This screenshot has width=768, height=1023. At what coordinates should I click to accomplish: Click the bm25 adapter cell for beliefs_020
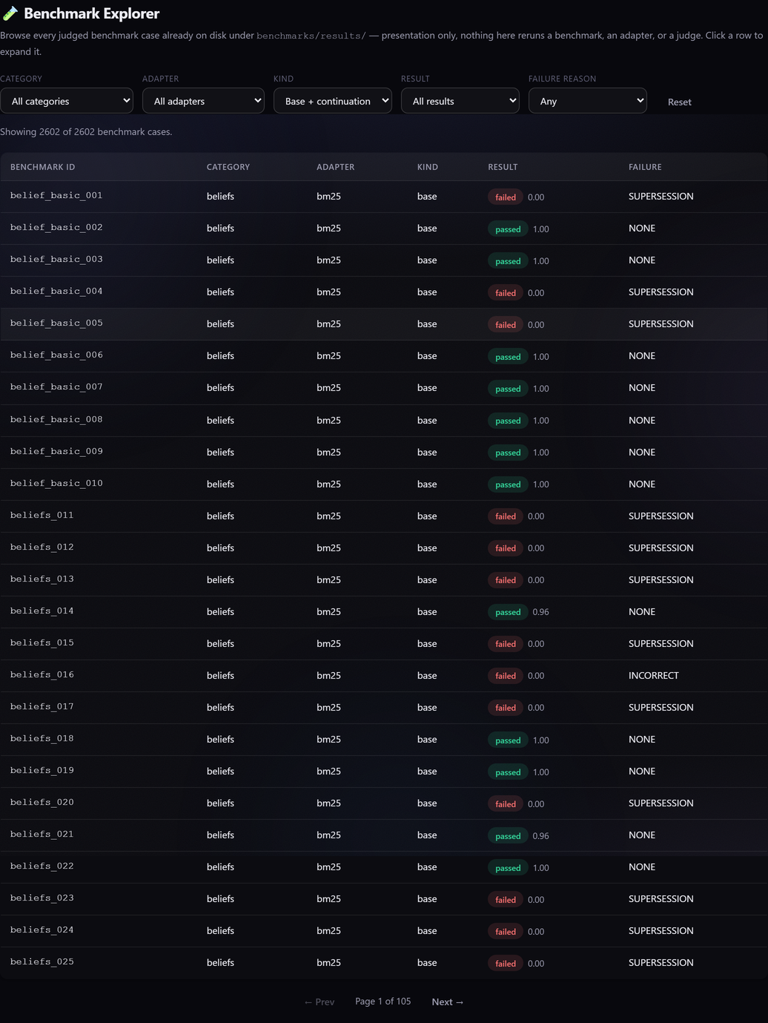[x=328, y=803]
